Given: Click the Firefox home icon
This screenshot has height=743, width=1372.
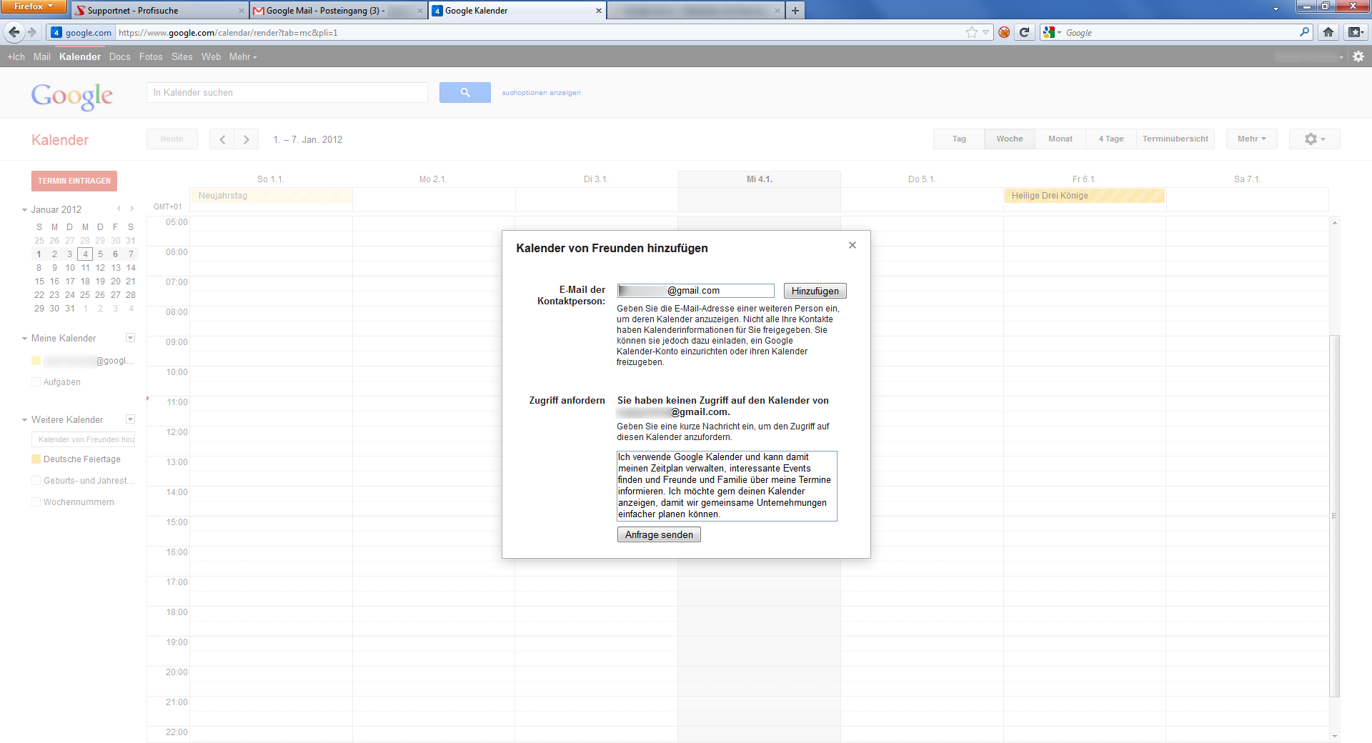Looking at the screenshot, I should 1328,32.
